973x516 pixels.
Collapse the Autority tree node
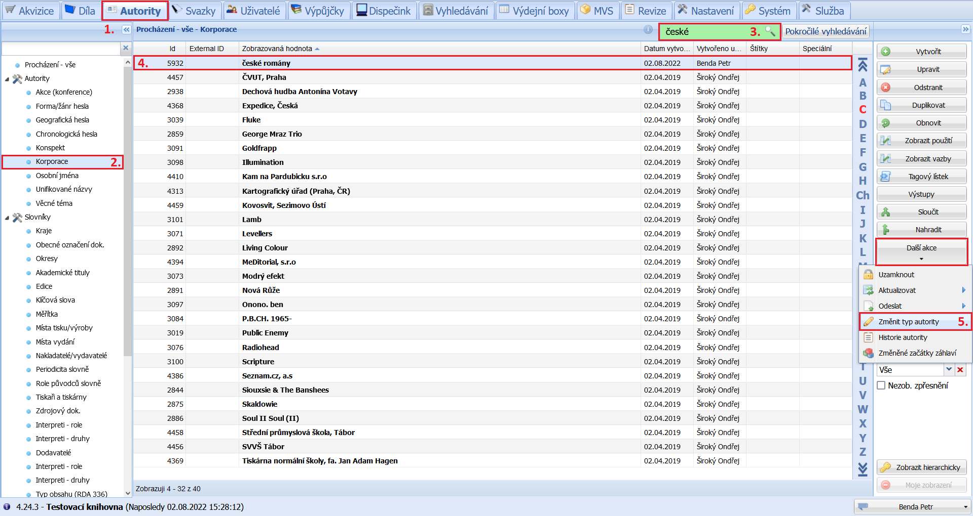7,79
